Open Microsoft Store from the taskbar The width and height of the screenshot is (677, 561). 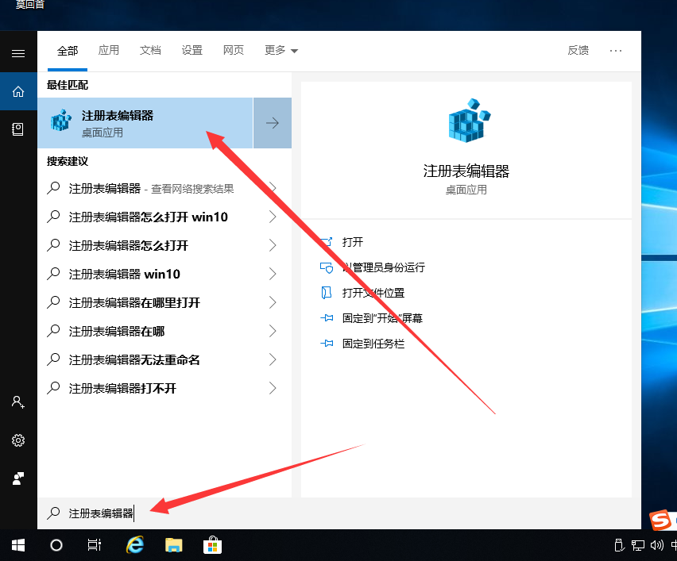point(212,545)
